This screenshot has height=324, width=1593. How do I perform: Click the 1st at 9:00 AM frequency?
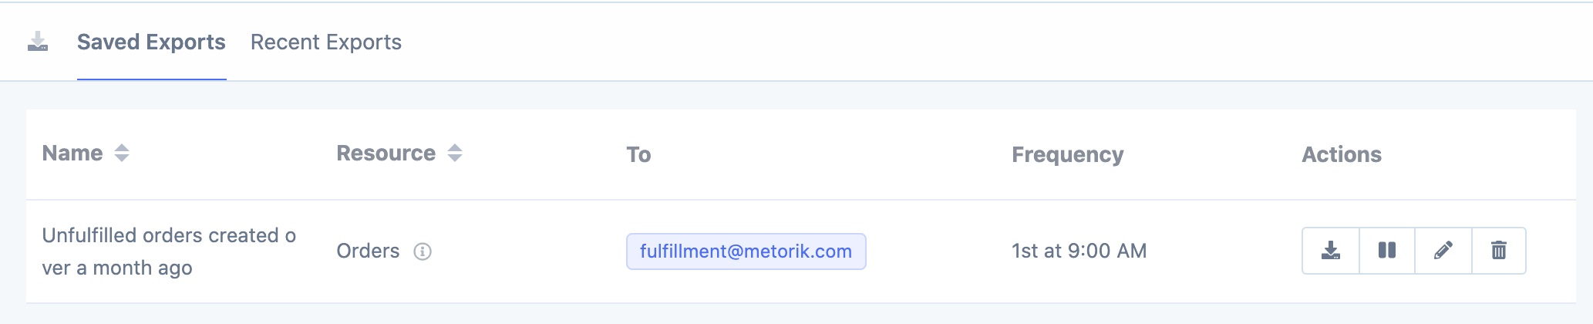tap(1079, 251)
